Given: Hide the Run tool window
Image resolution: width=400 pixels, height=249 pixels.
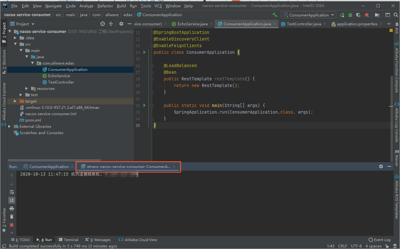Looking at the screenshot, I should pyautogui.click(x=389, y=166).
